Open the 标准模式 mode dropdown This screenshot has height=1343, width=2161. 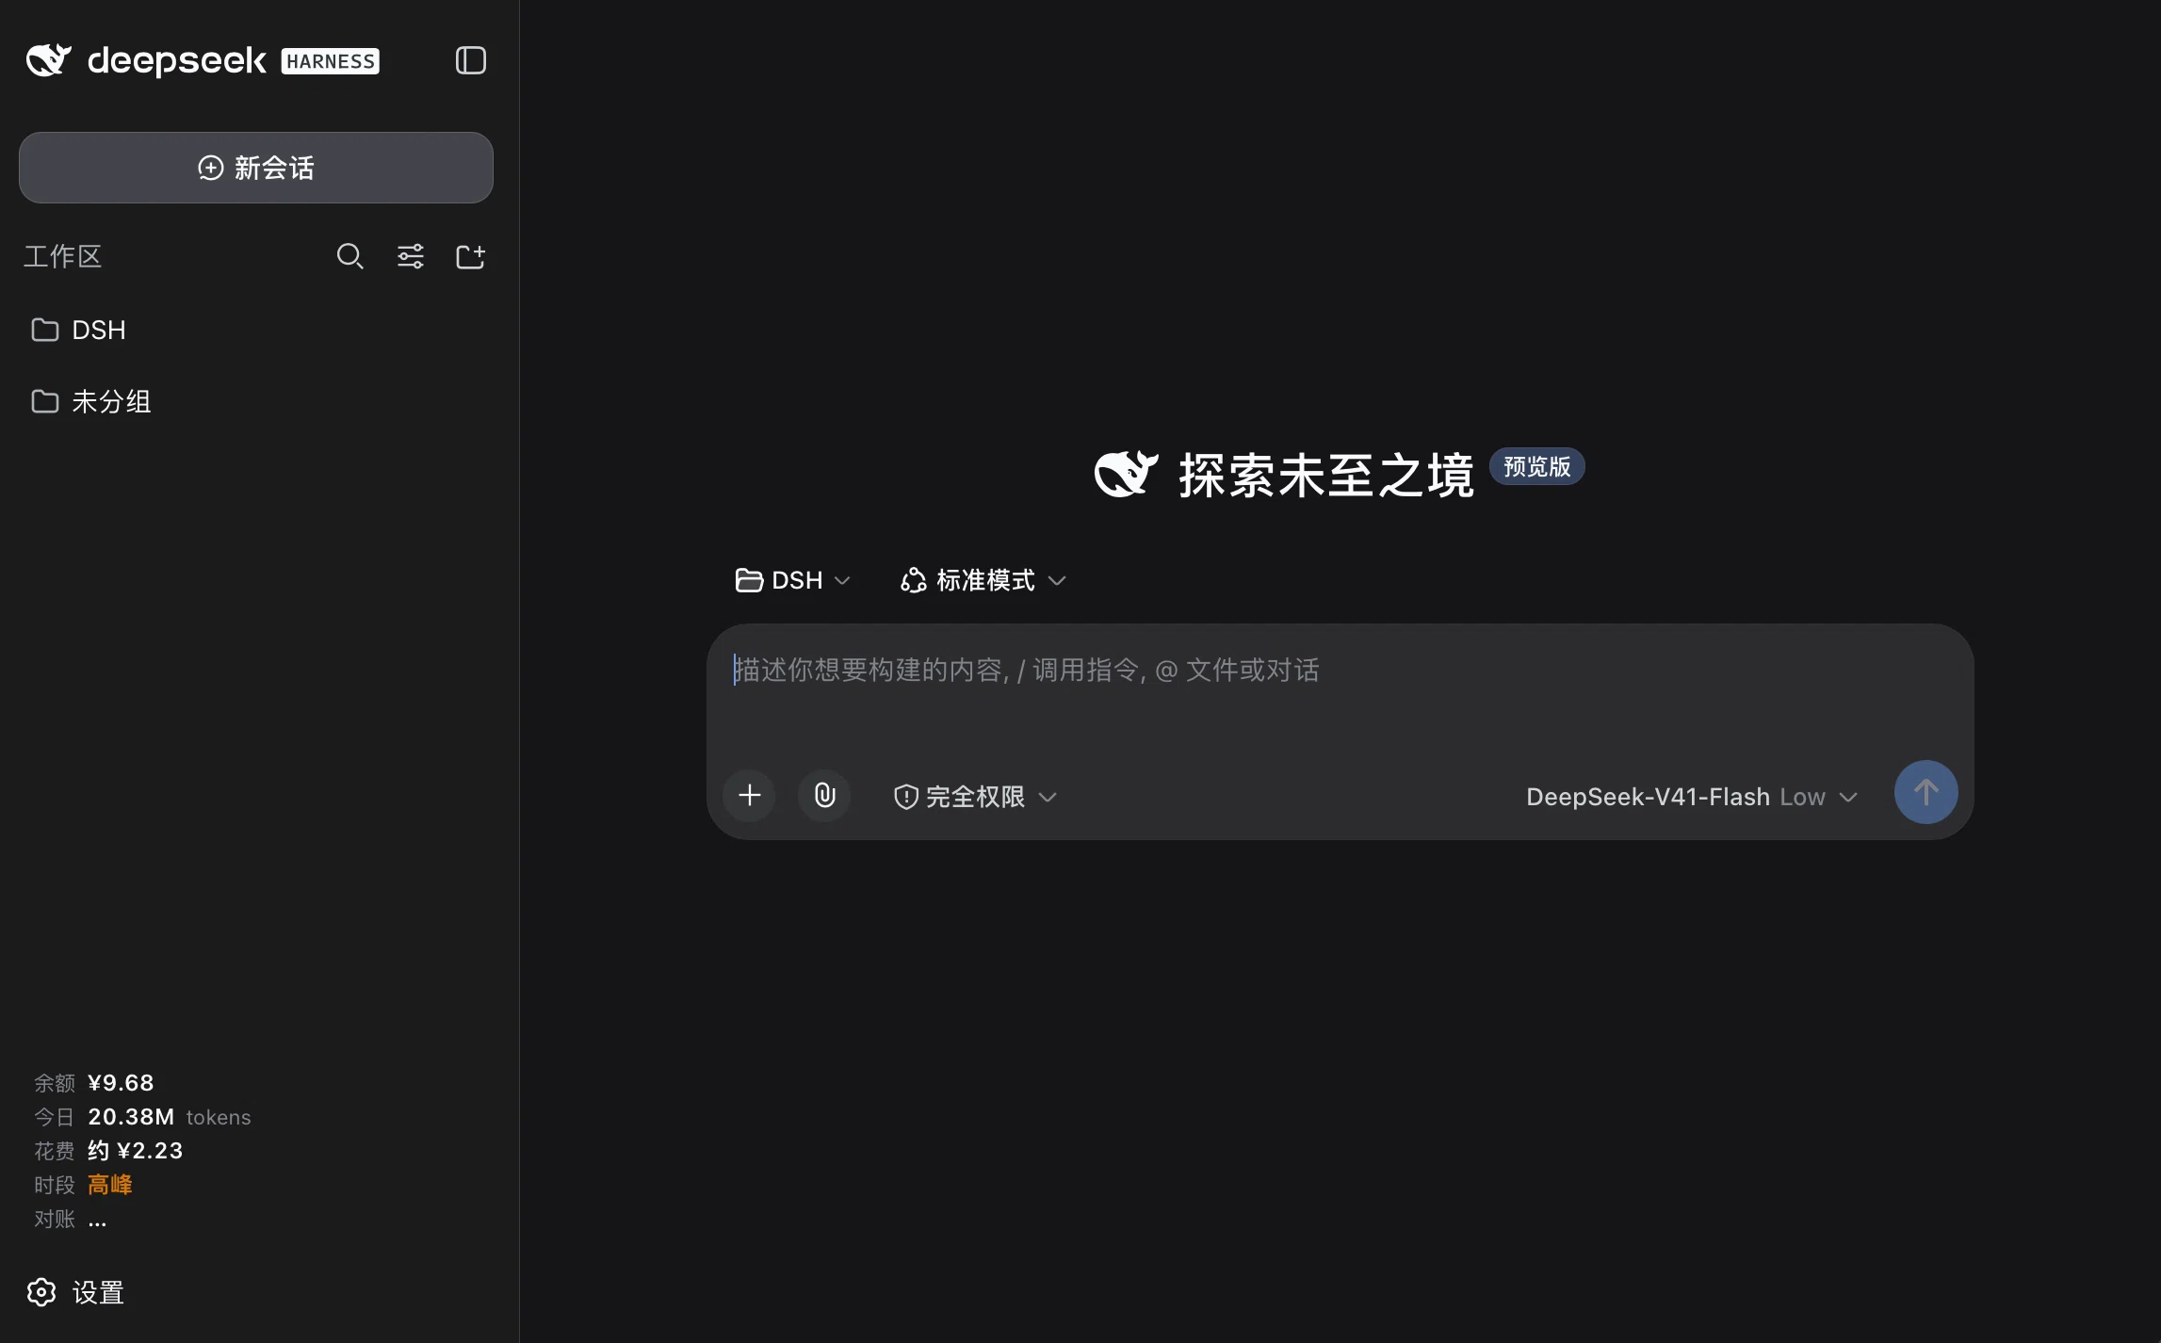[x=983, y=580]
